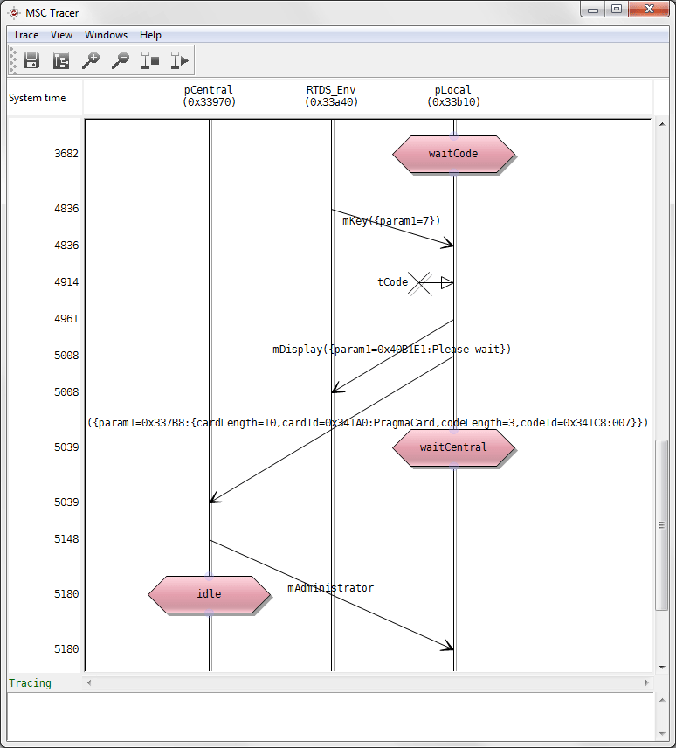Open the Trace menu
This screenshot has width=676, height=748.
pyautogui.click(x=26, y=35)
